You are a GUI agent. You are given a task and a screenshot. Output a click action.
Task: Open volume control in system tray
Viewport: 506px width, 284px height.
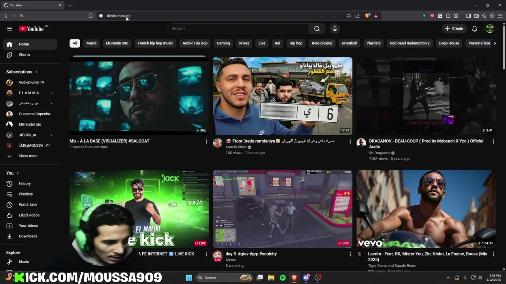tap(480, 278)
